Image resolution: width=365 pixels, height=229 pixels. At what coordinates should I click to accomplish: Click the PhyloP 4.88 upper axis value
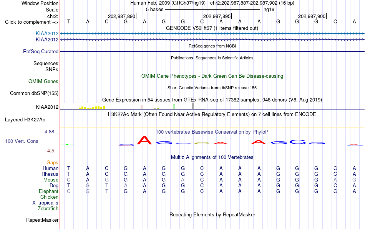[x=49, y=132]
